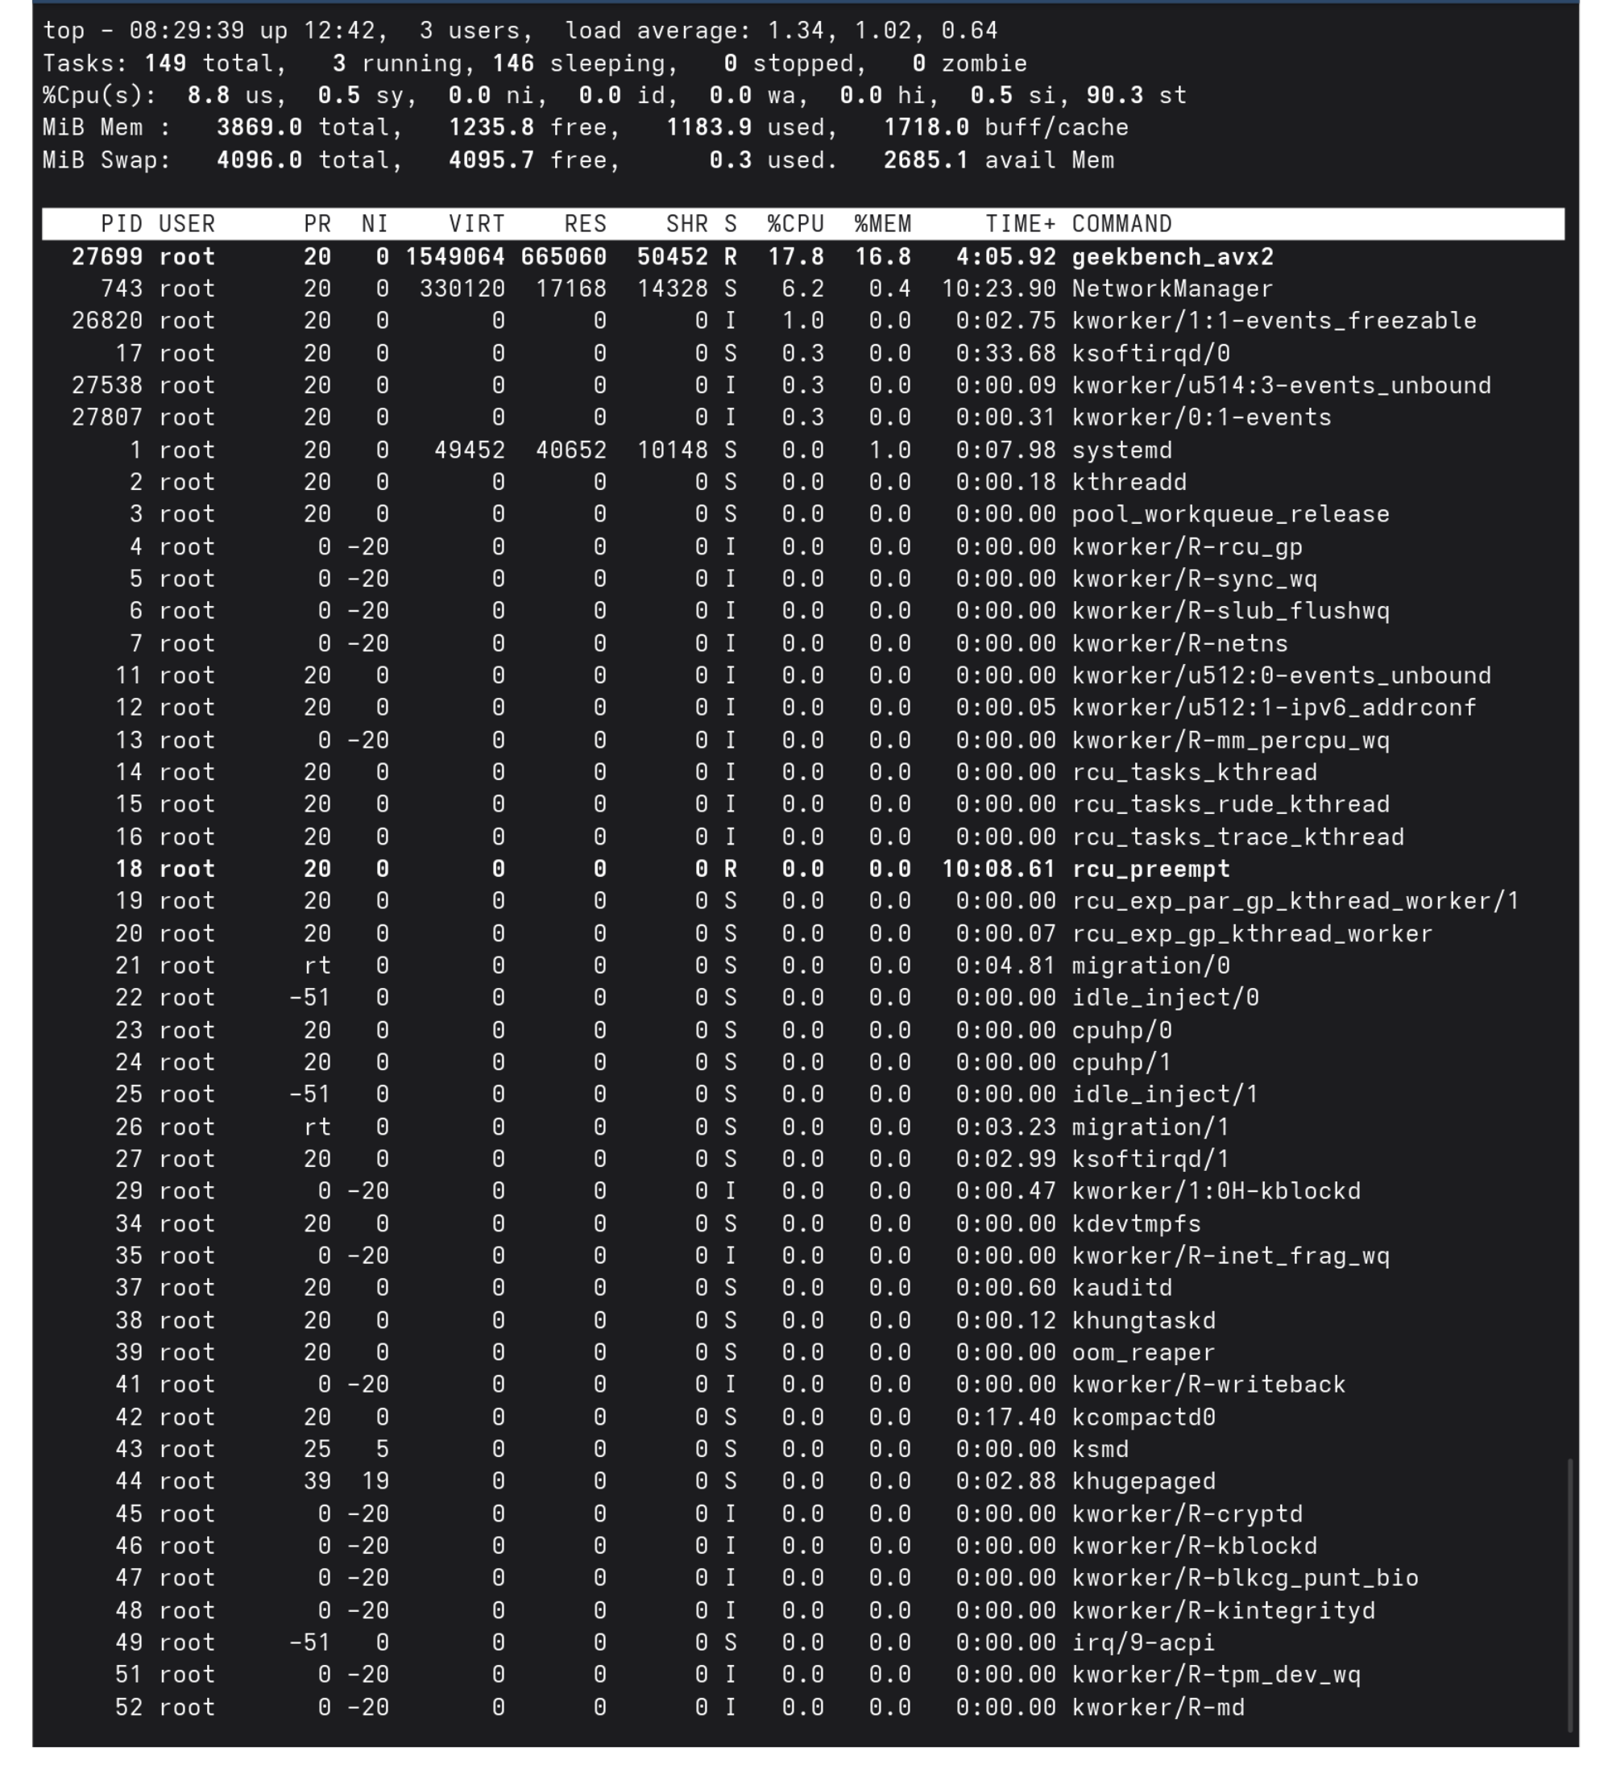1608x1777 pixels.
Task: Select the systemd process row
Action: point(803,450)
